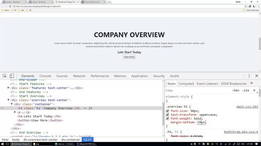Screen dimensions: 261x146
Task: Uncheck the text-transform property checkbox
Action: coord(168,114)
